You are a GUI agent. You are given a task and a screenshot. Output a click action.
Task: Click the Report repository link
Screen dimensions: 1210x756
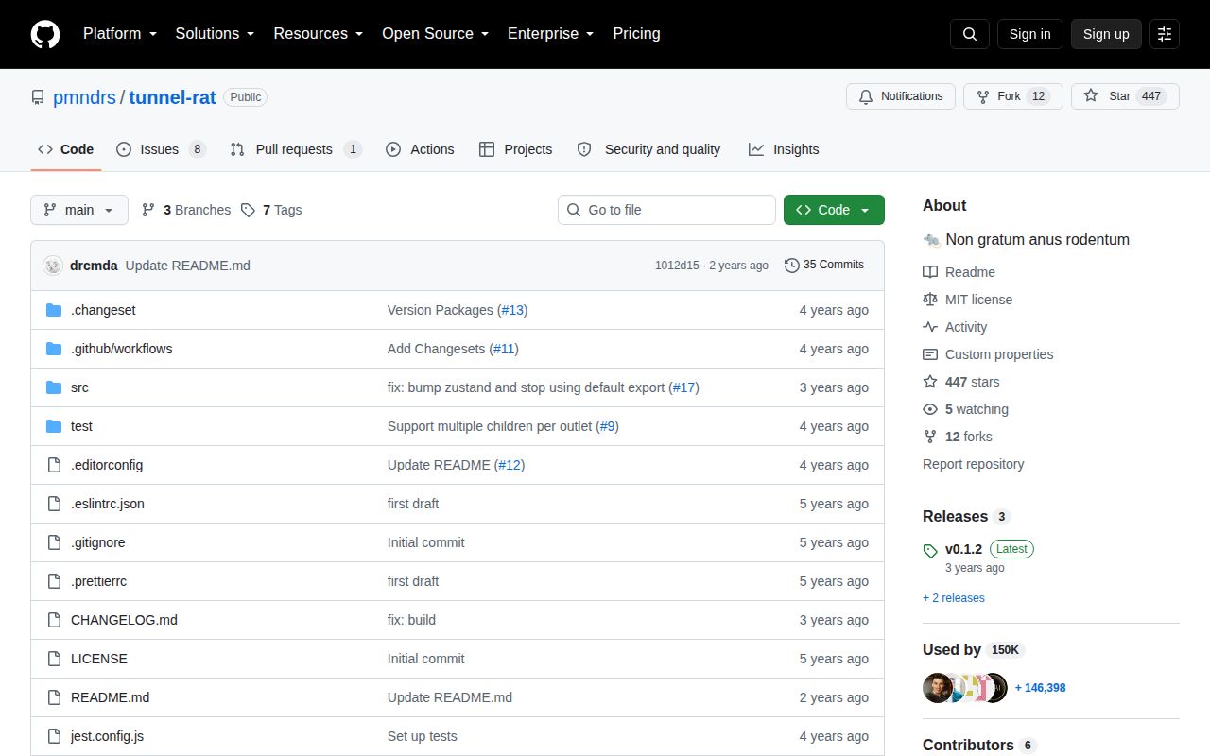[x=973, y=464]
